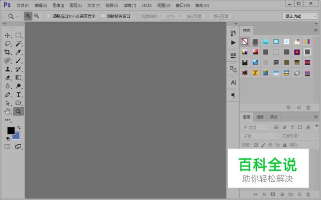Toggle lock transparent pixels button
Viewport: 321px width, 200px height.
click(x=256, y=145)
